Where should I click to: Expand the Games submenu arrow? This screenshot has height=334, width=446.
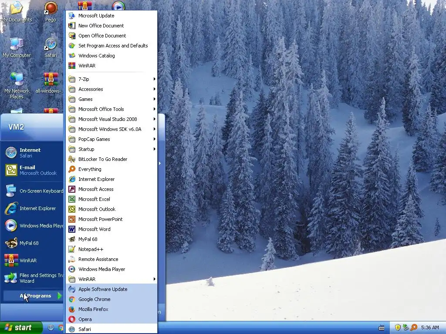[154, 99]
